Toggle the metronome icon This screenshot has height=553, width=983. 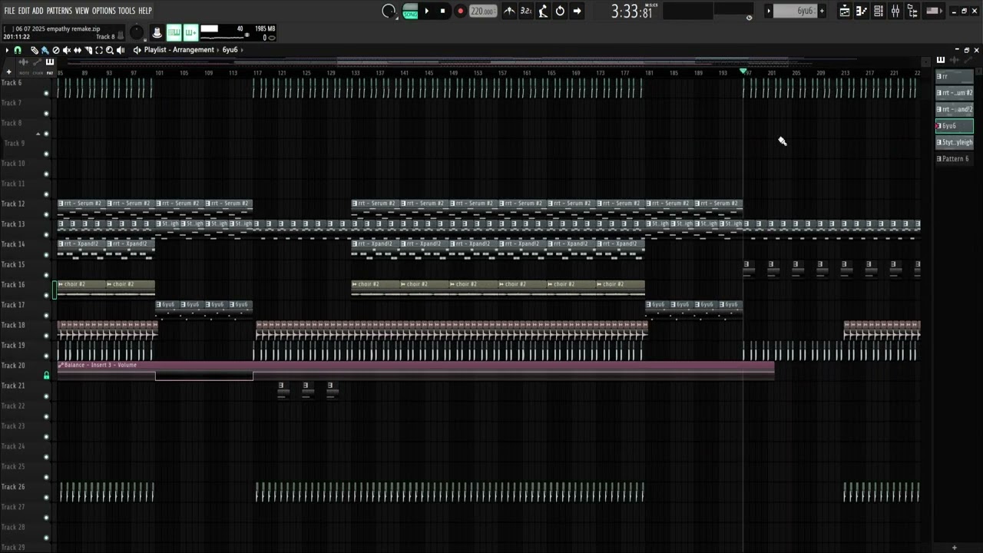pyautogui.click(x=509, y=11)
